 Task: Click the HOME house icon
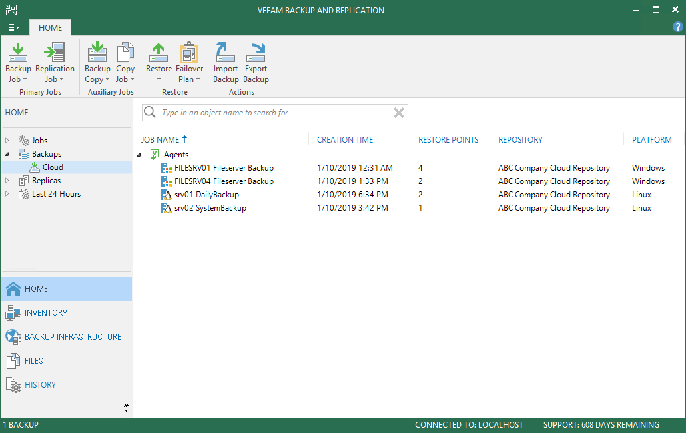(x=13, y=289)
